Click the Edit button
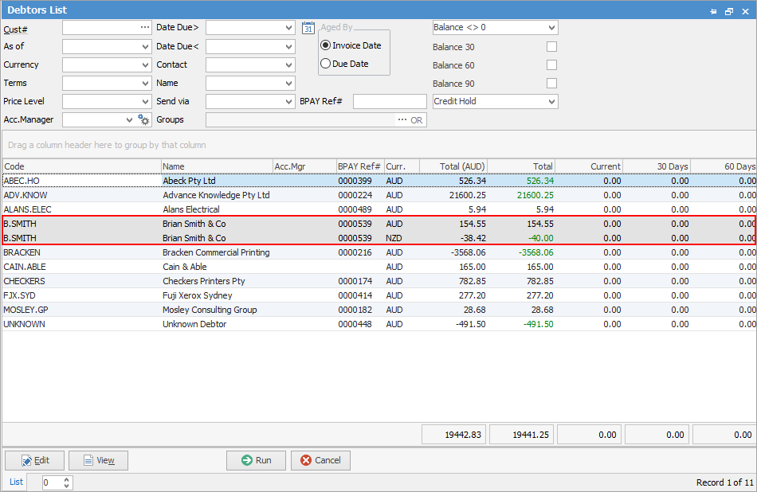Screen dimensions: 757x492 click(34, 460)
